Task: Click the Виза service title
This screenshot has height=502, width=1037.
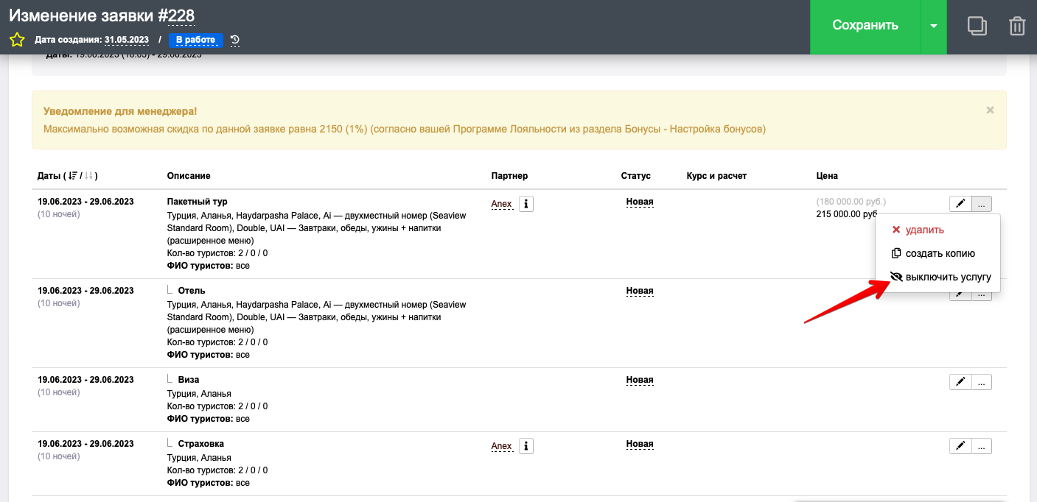Action: [189, 380]
